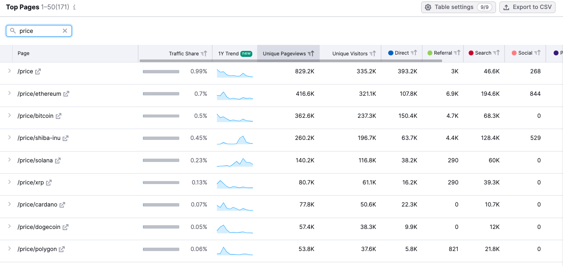
Task: Open /price/shiba-inu external link icon
Action: (x=66, y=138)
